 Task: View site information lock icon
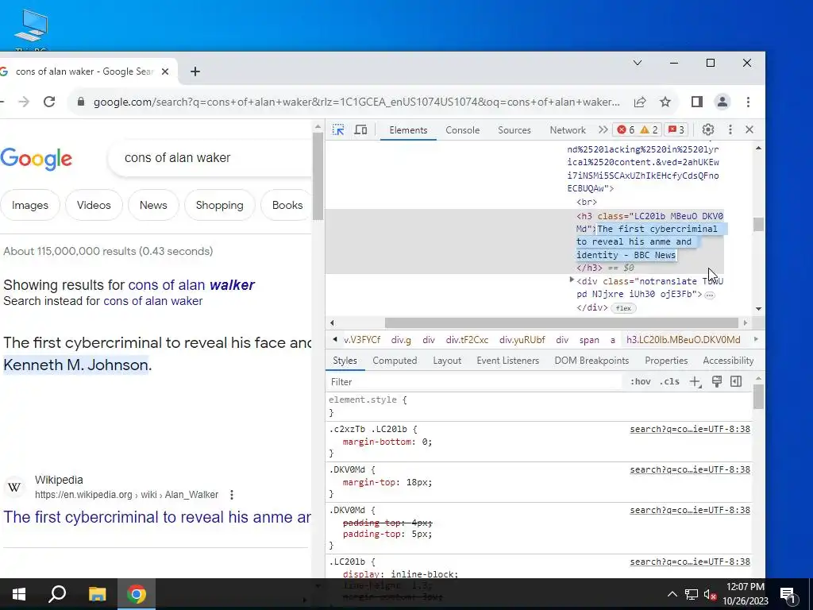(x=81, y=102)
